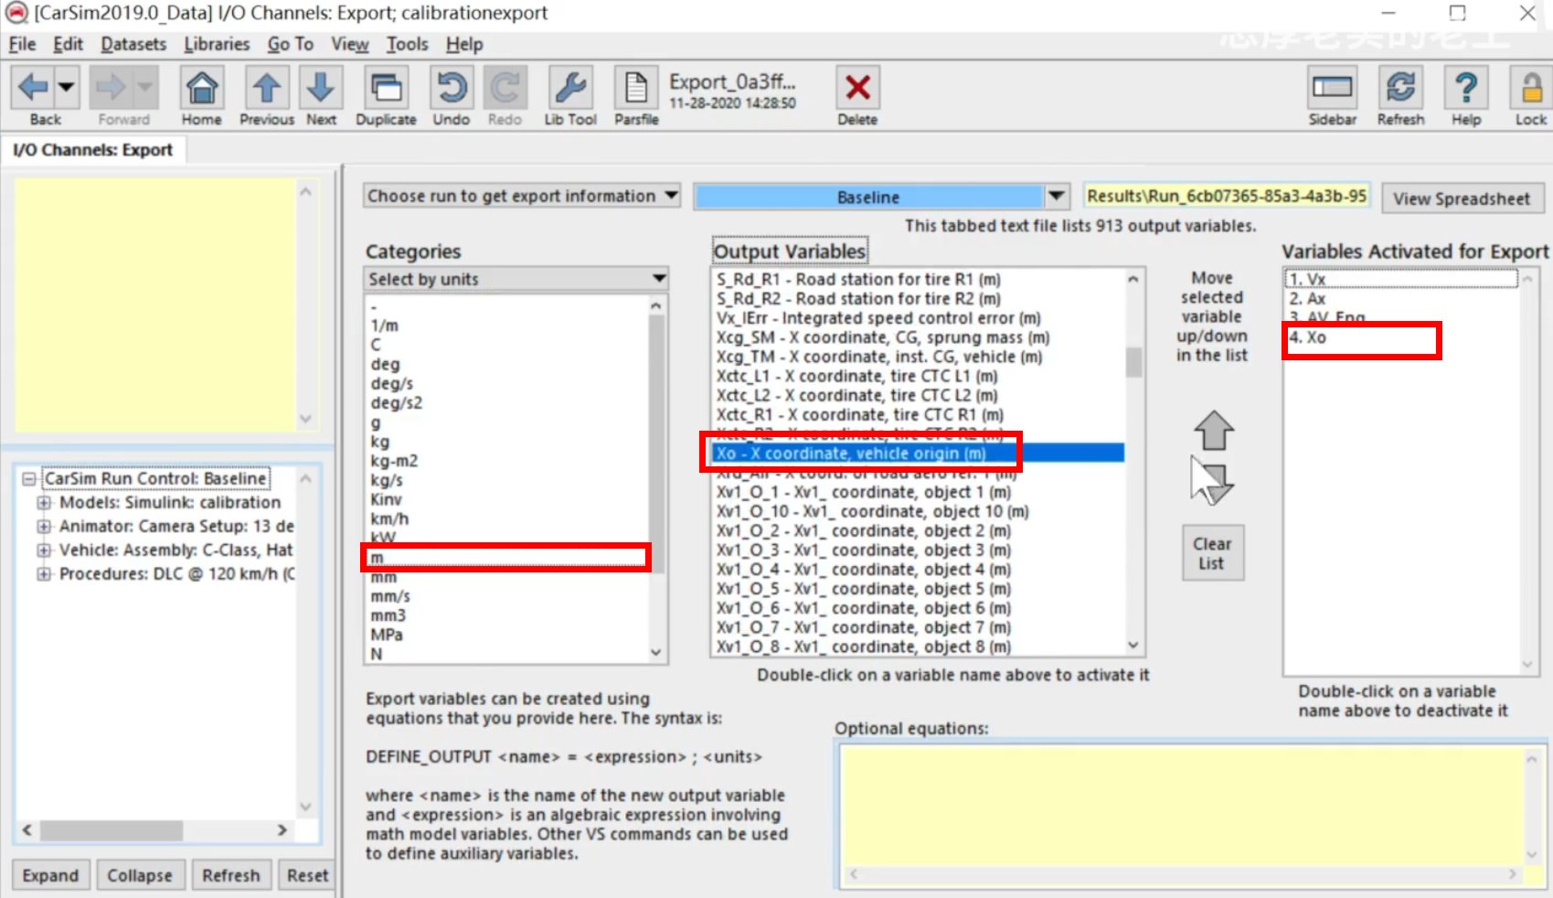Image resolution: width=1553 pixels, height=898 pixels.
Task: Click the Clear List button
Action: point(1212,553)
